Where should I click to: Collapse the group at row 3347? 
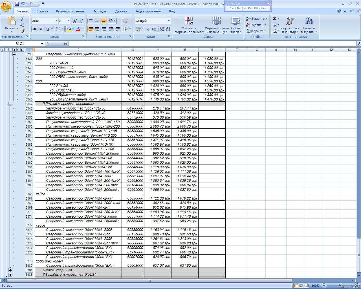tap(10, 104)
